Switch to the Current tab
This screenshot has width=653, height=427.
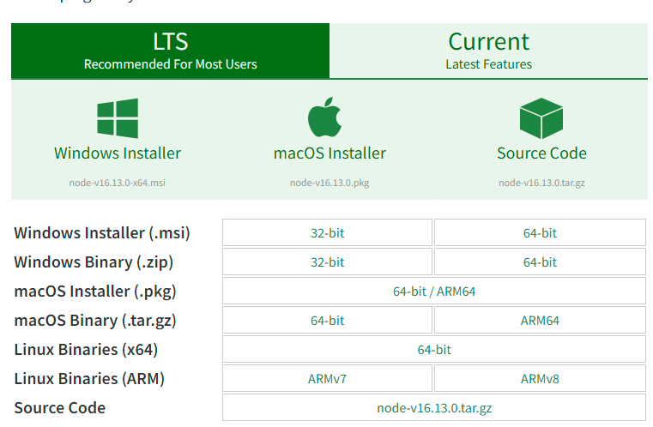[488, 51]
